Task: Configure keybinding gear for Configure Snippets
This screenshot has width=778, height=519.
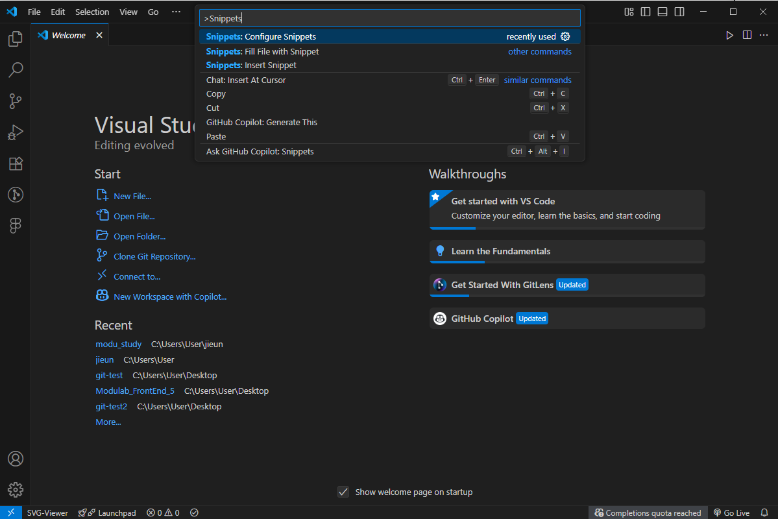Action: pyautogui.click(x=565, y=37)
